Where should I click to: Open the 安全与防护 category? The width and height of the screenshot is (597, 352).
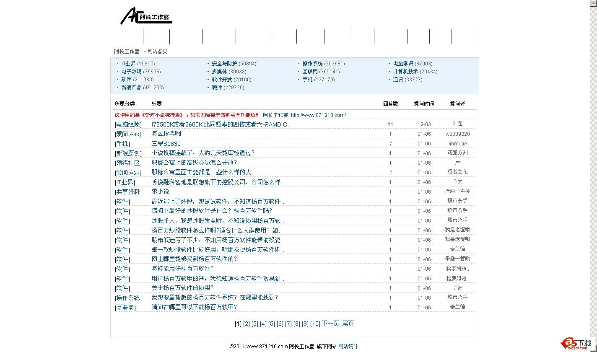click(x=224, y=64)
